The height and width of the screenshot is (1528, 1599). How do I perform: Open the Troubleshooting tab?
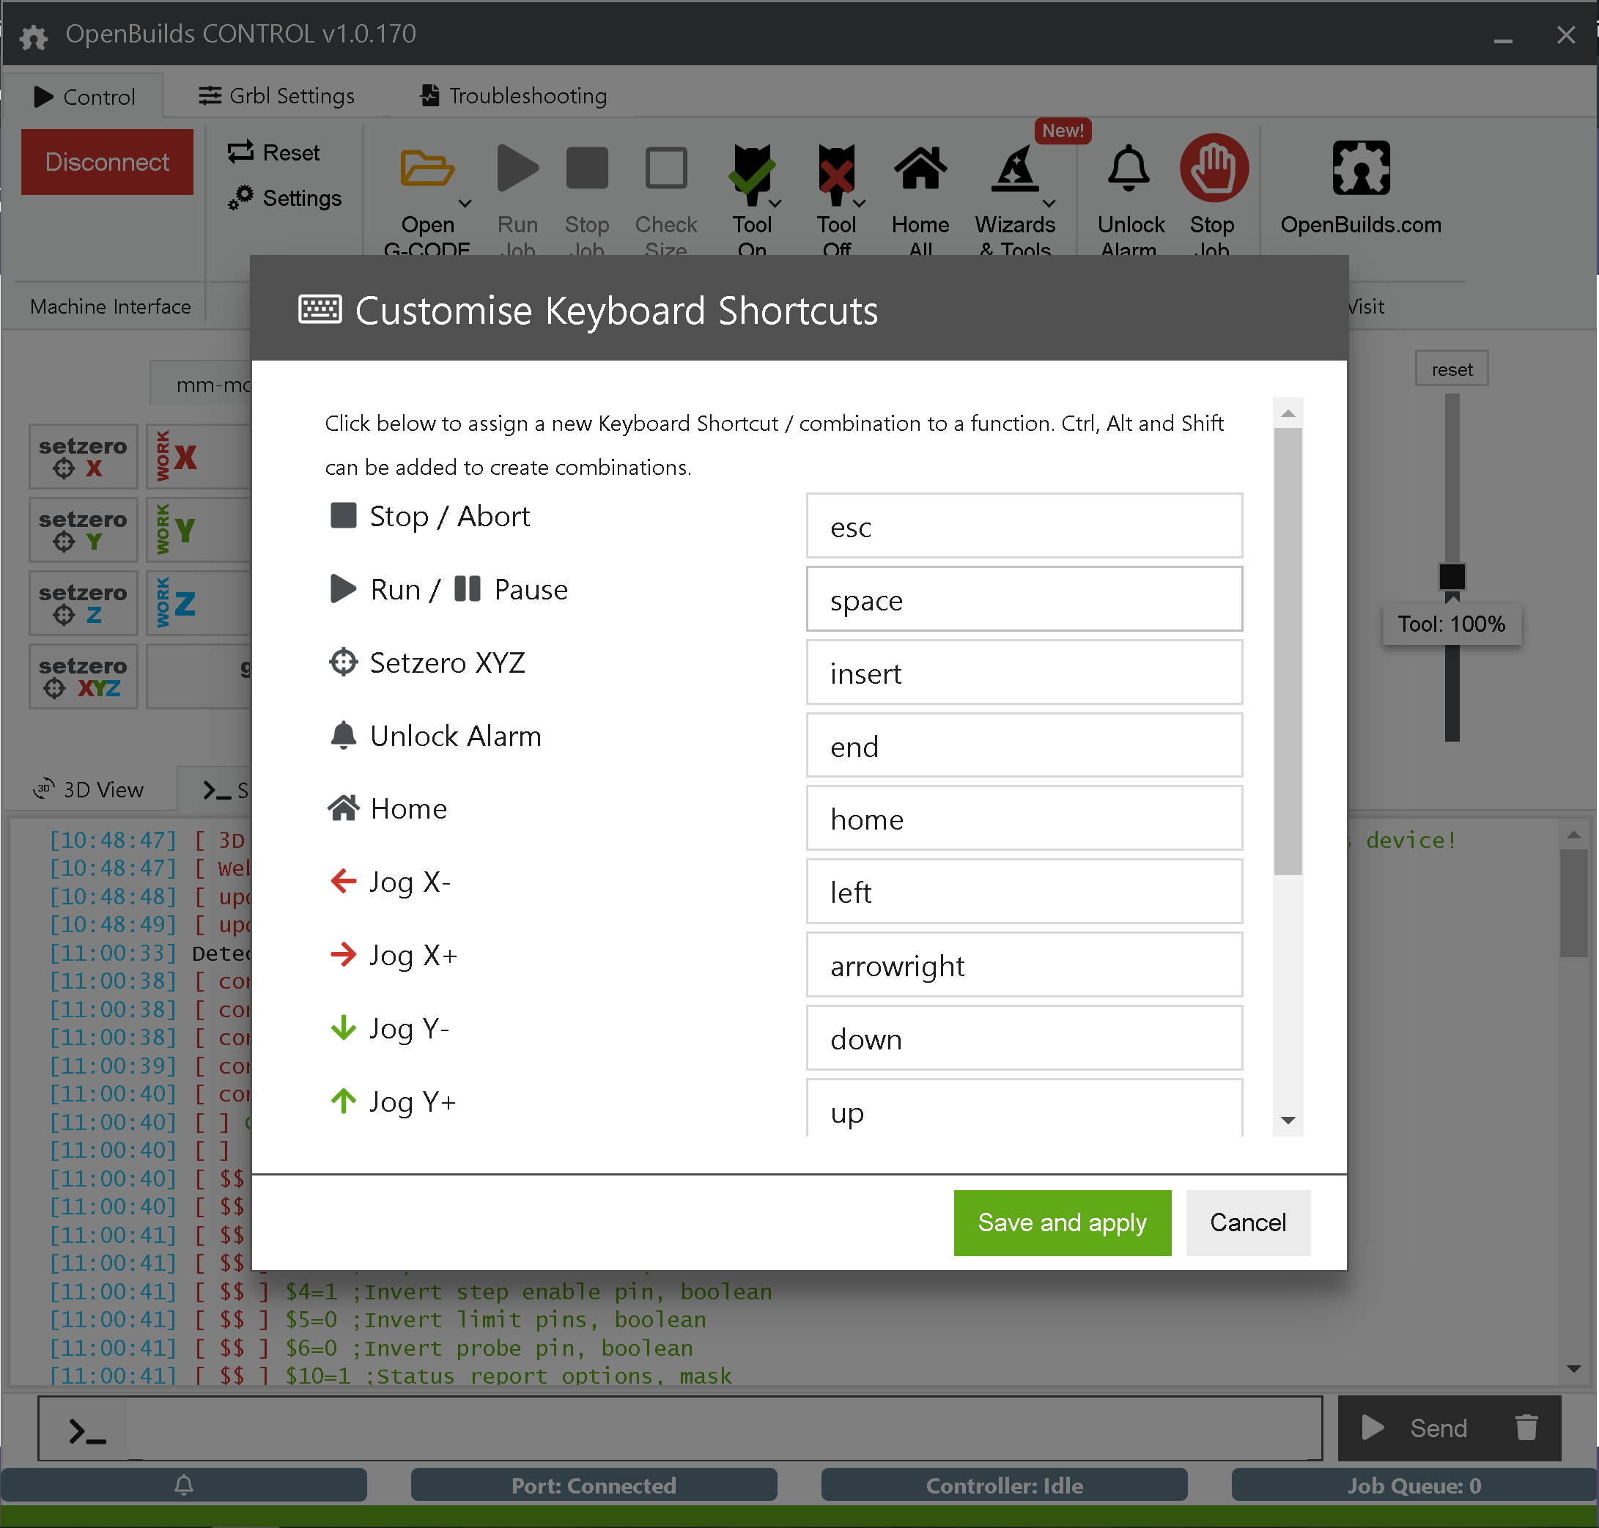click(x=513, y=95)
